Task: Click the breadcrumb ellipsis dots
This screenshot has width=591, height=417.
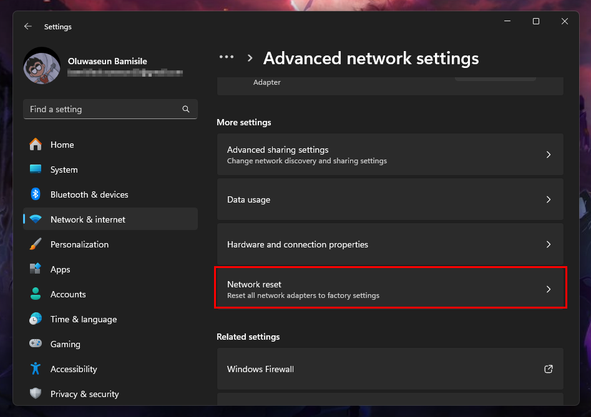Action: (x=227, y=57)
